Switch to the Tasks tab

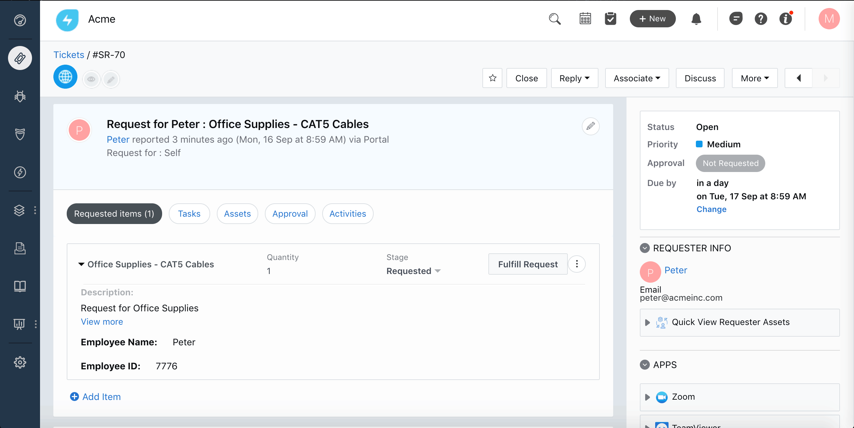coord(189,213)
